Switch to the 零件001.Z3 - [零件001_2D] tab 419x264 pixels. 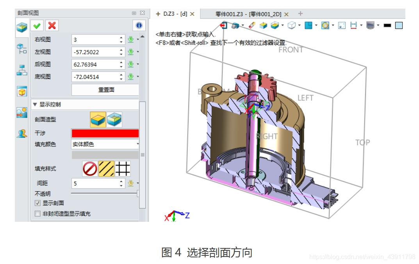click(248, 14)
